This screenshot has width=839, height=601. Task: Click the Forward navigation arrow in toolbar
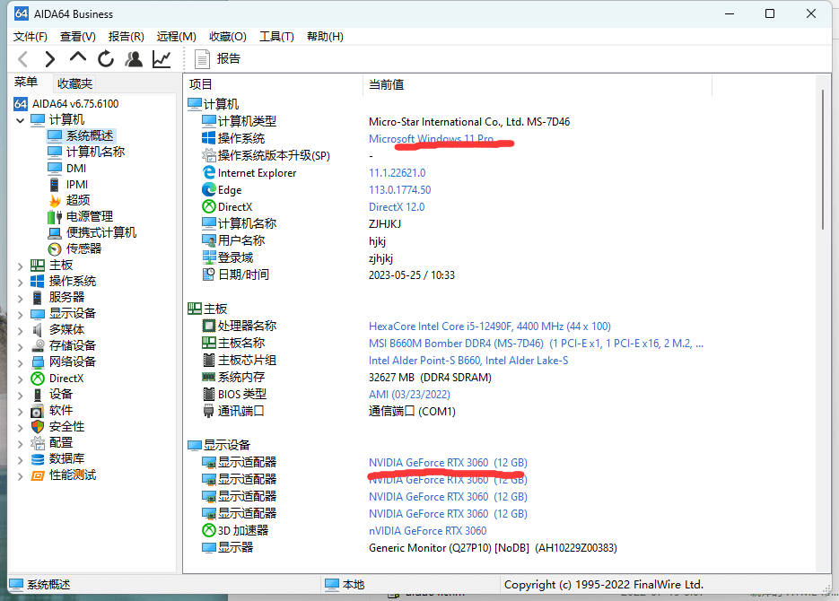50,59
